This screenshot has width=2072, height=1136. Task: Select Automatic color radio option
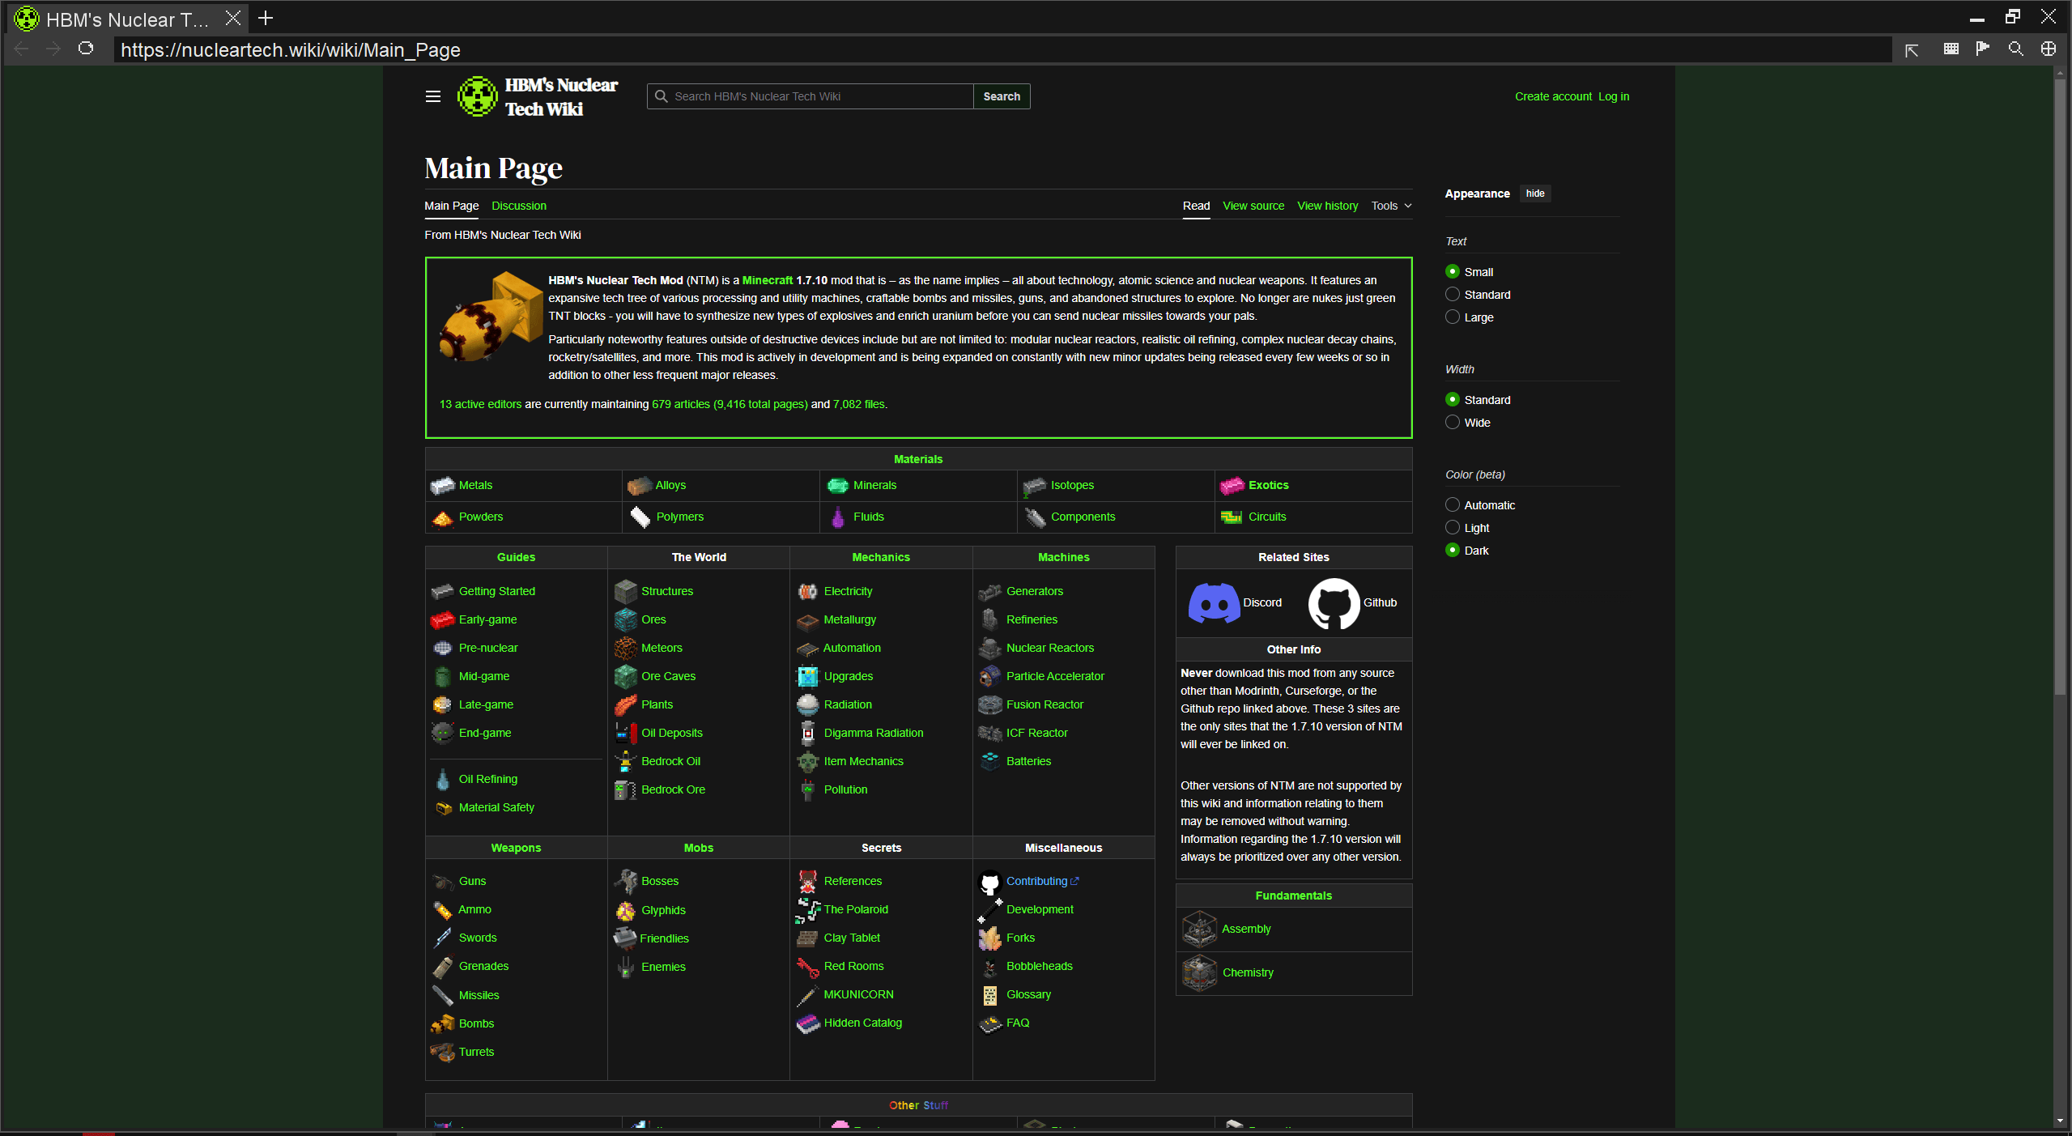point(1453,505)
